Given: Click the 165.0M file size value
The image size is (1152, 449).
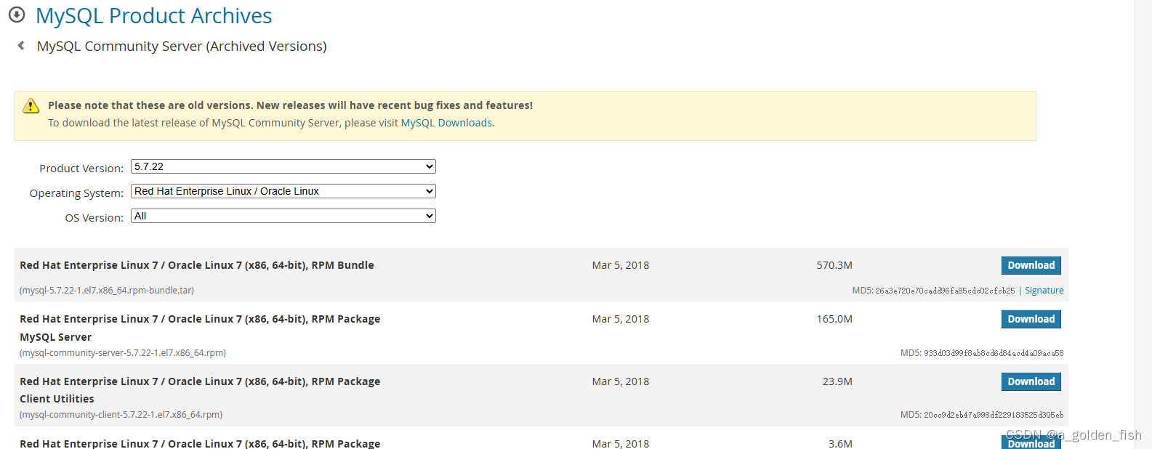Looking at the screenshot, I should [x=834, y=319].
